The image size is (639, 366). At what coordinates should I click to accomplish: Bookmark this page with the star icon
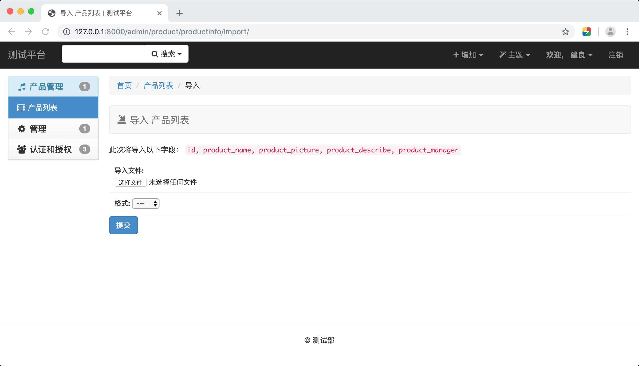click(x=565, y=32)
